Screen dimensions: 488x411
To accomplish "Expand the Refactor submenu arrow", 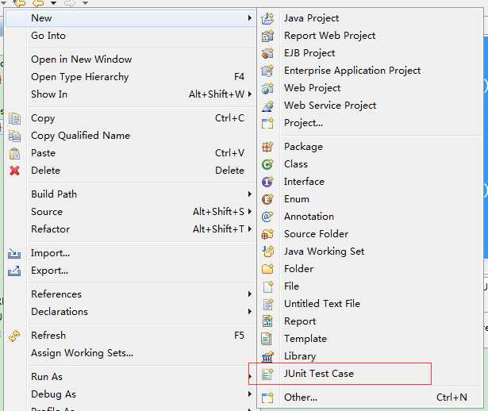I will tap(250, 229).
